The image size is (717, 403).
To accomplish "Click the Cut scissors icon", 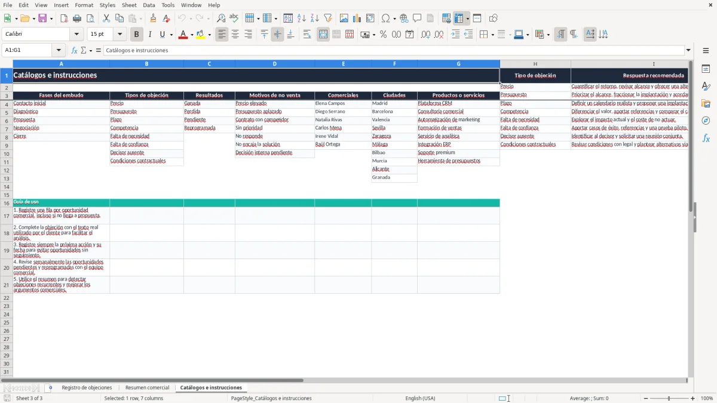I will click(x=106, y=19).
